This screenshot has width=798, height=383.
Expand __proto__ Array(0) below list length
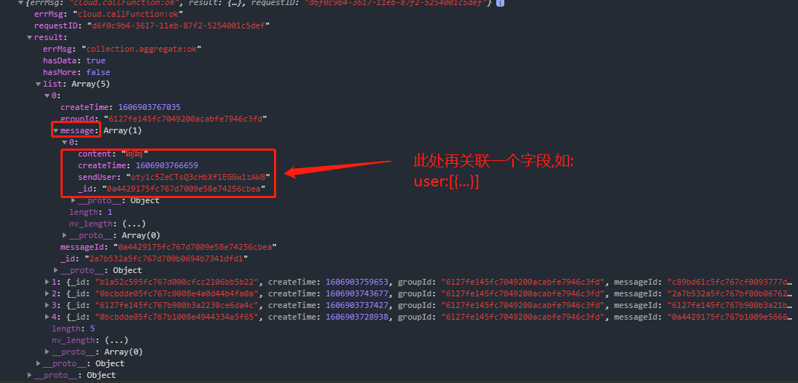47,352
